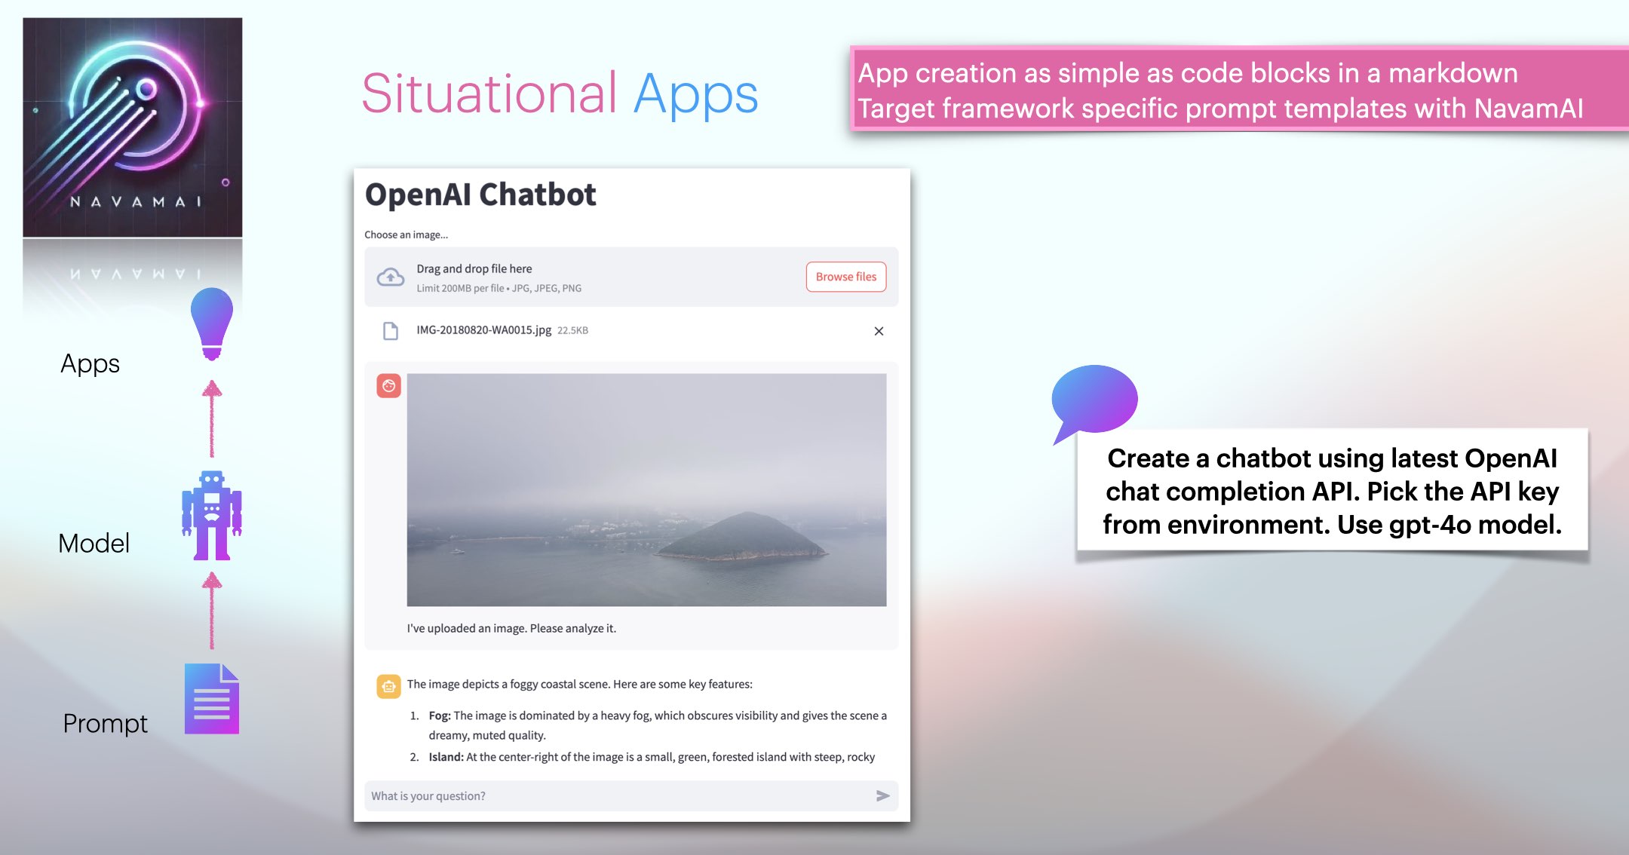Click the 'Model' label
This screenshot has width=1629, height=855.
[94, 543]
